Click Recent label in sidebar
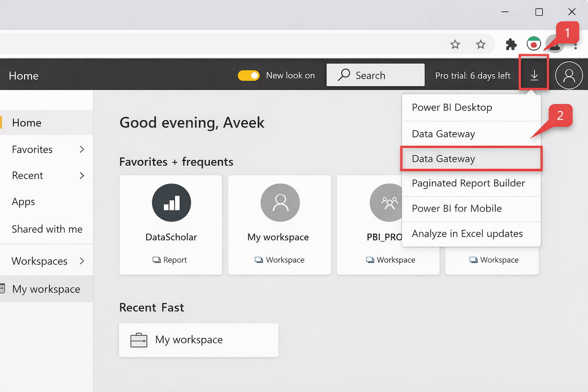This screenshot has height=392, width=588. point(28,175)
